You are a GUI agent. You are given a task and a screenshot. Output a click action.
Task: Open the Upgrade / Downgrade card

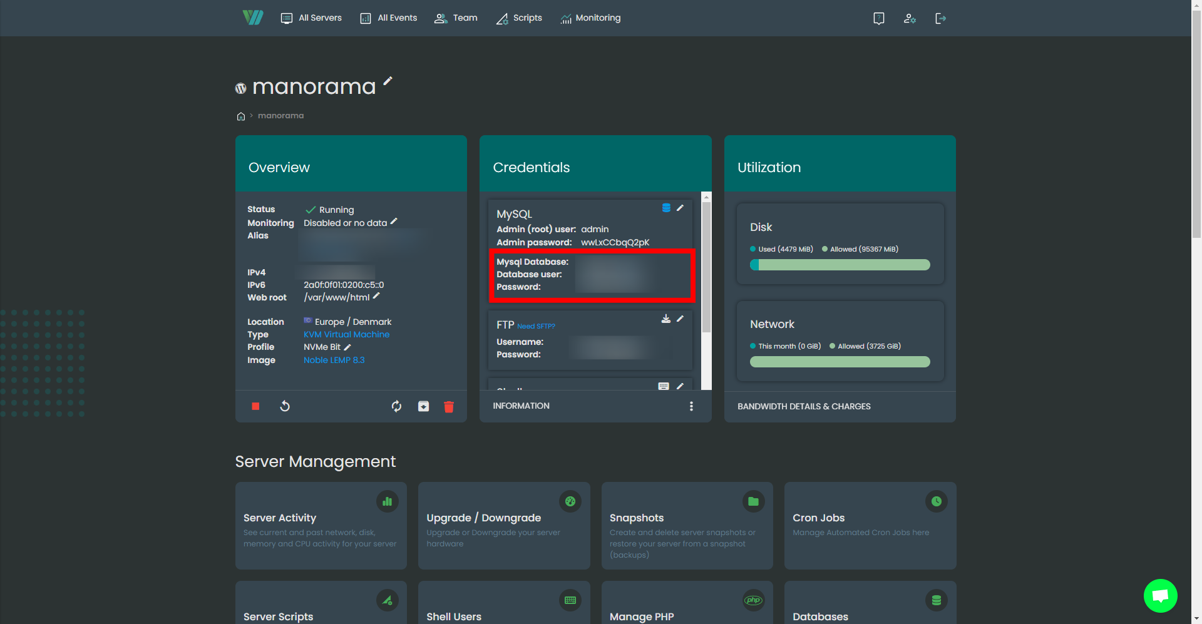(x=504, y=526)
